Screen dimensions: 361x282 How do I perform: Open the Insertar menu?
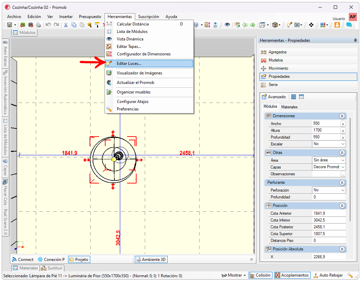pos(66,17)
